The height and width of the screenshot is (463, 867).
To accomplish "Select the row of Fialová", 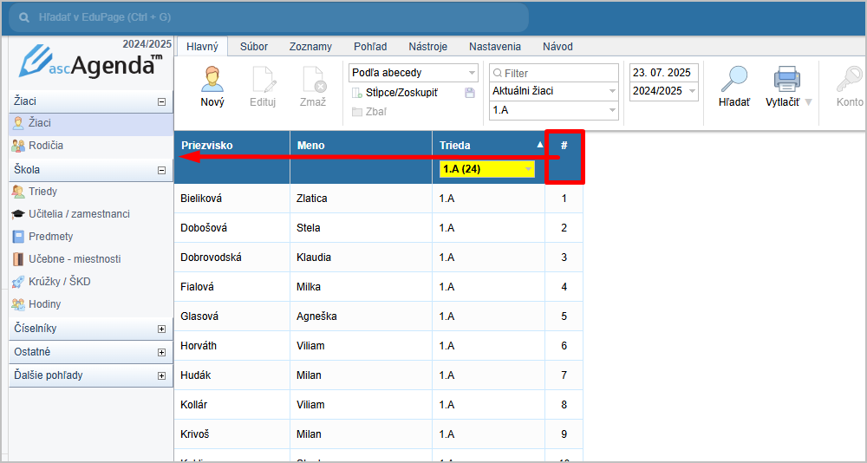I will point(378,286).
